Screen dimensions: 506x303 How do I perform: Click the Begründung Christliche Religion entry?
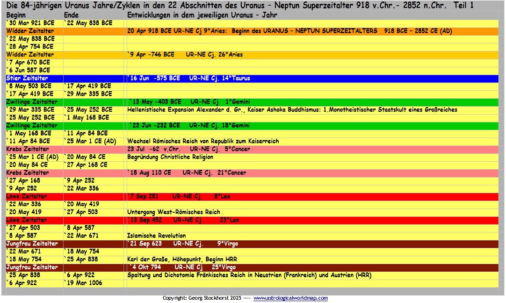[x=170, y=157]
